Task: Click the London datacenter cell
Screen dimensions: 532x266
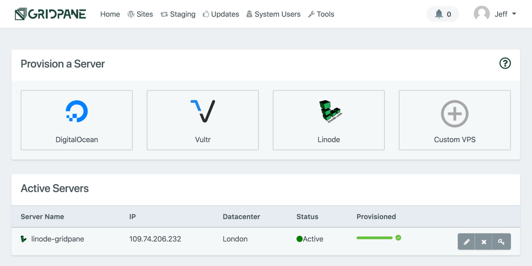Action: pos(235,239)
